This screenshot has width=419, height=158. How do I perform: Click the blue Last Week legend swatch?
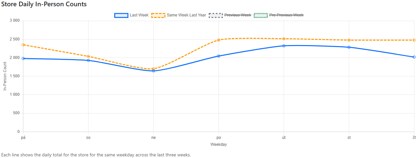click(121, 15)
